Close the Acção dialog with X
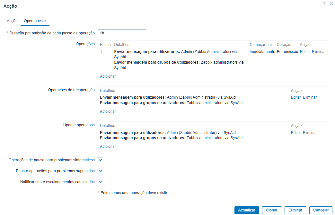 pos(331,4)
